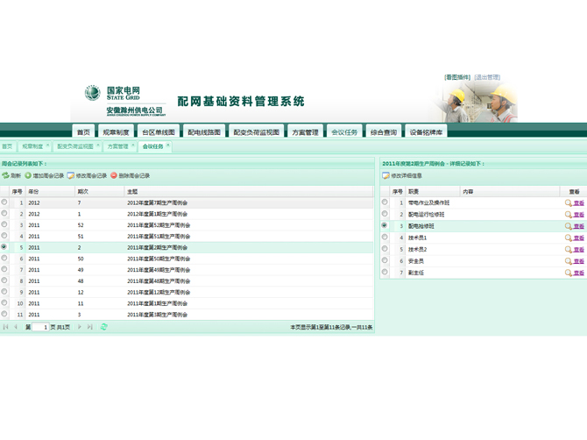Screen dimensions: 587x440
Task: Click the green plus icon to add a meeting record
Action: pos(28,175)
